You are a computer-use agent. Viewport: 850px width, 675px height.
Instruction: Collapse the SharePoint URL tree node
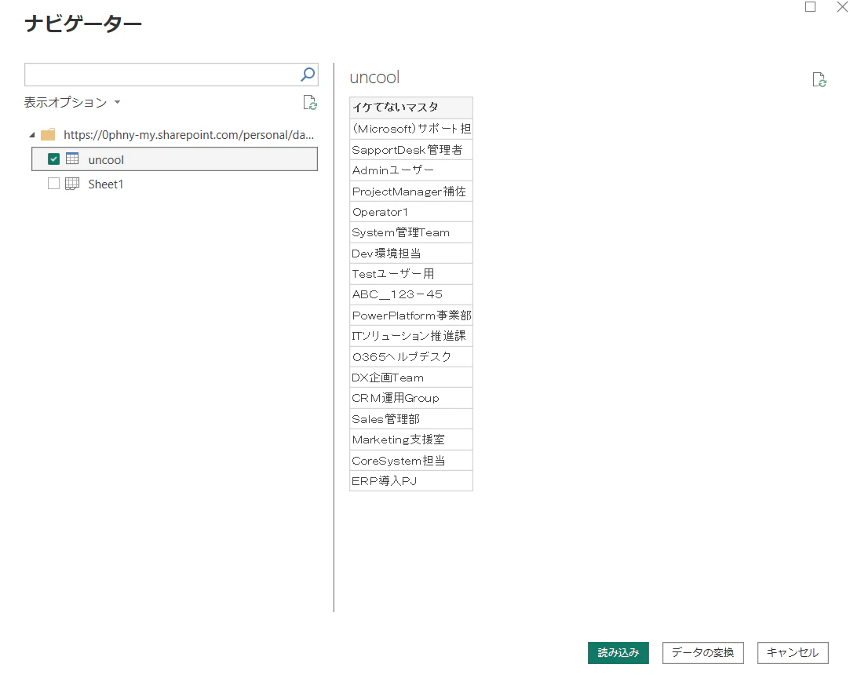point(32,135)
